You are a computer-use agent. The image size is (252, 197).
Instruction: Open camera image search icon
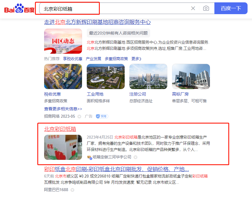[x=206, y=8]
